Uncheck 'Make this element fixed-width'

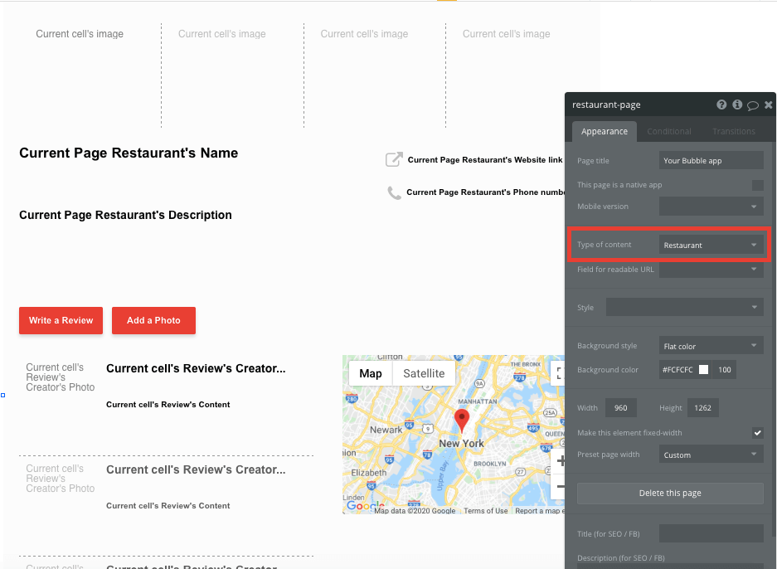pyautogui.click(x=757, y=432)
